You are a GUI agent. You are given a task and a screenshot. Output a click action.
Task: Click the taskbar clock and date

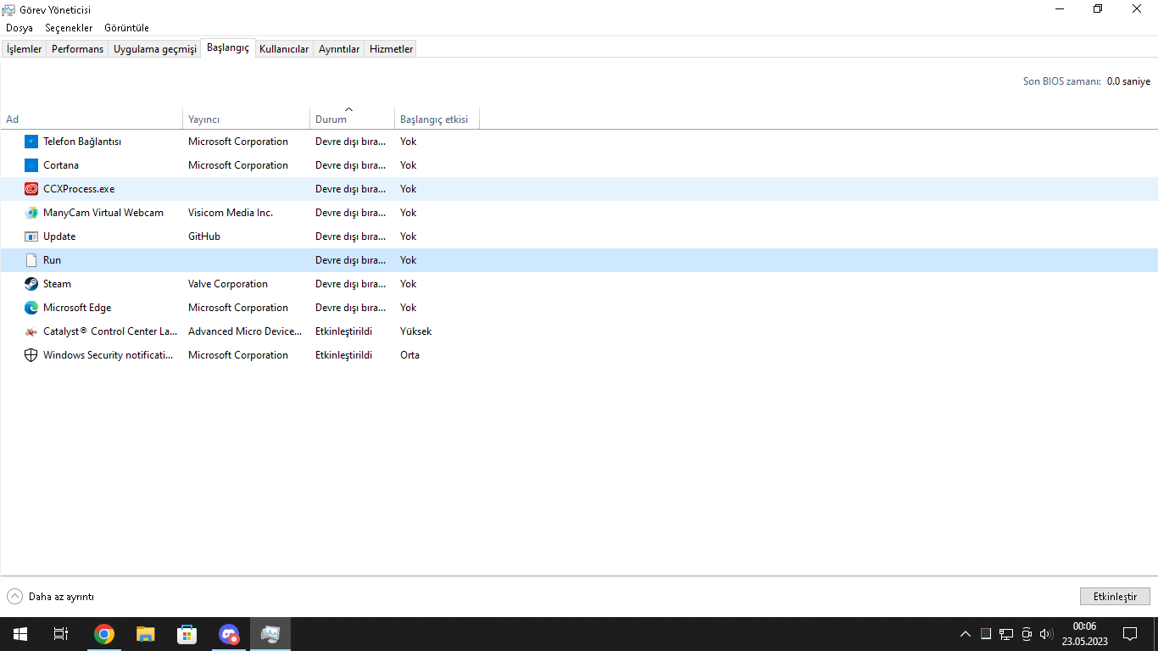(x=1084, y=634)
